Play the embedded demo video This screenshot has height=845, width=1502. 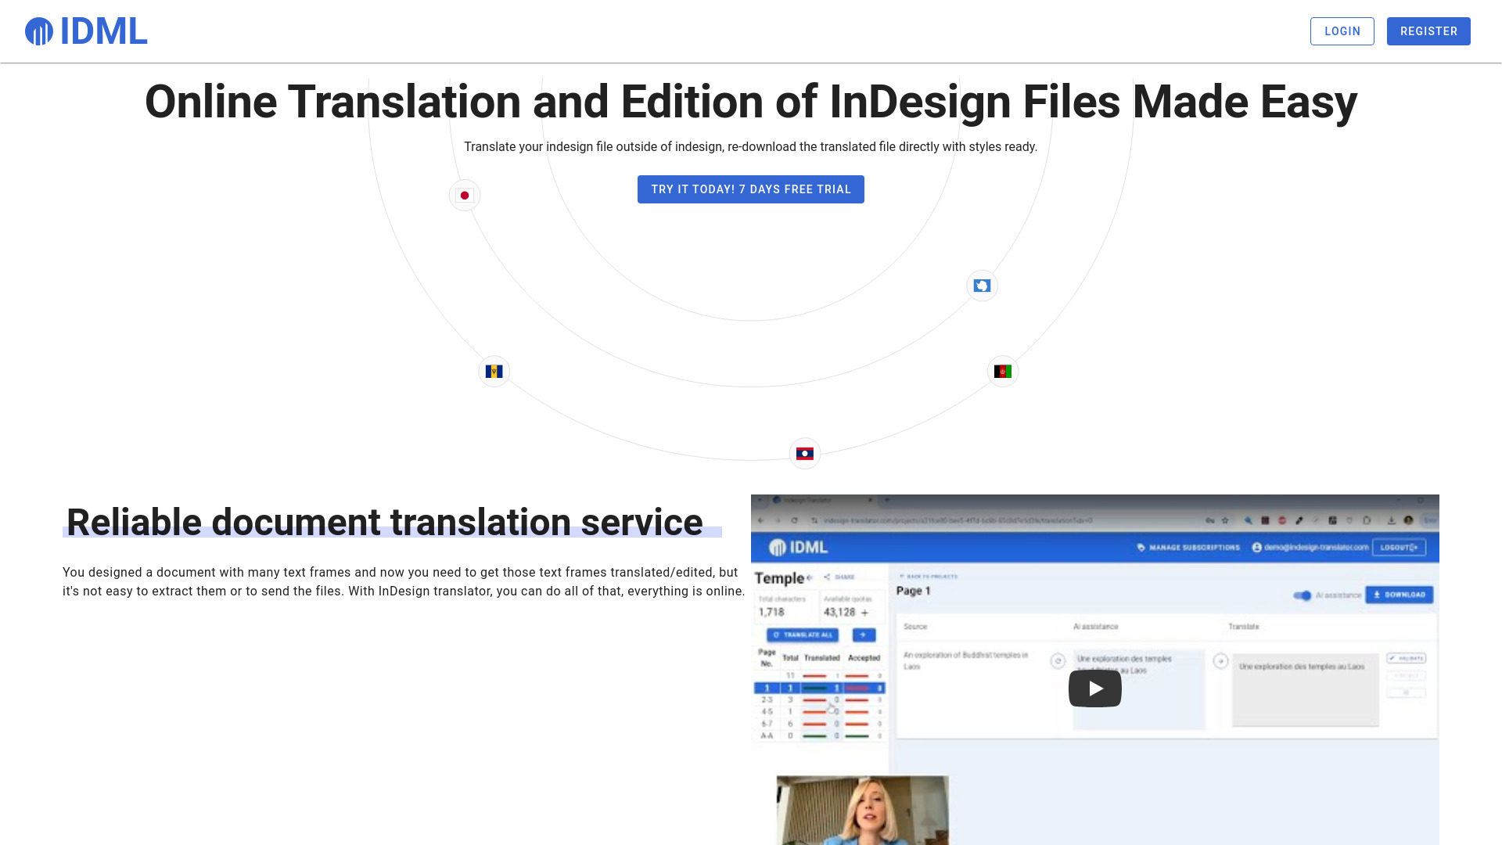click(x=1095, y=687)
